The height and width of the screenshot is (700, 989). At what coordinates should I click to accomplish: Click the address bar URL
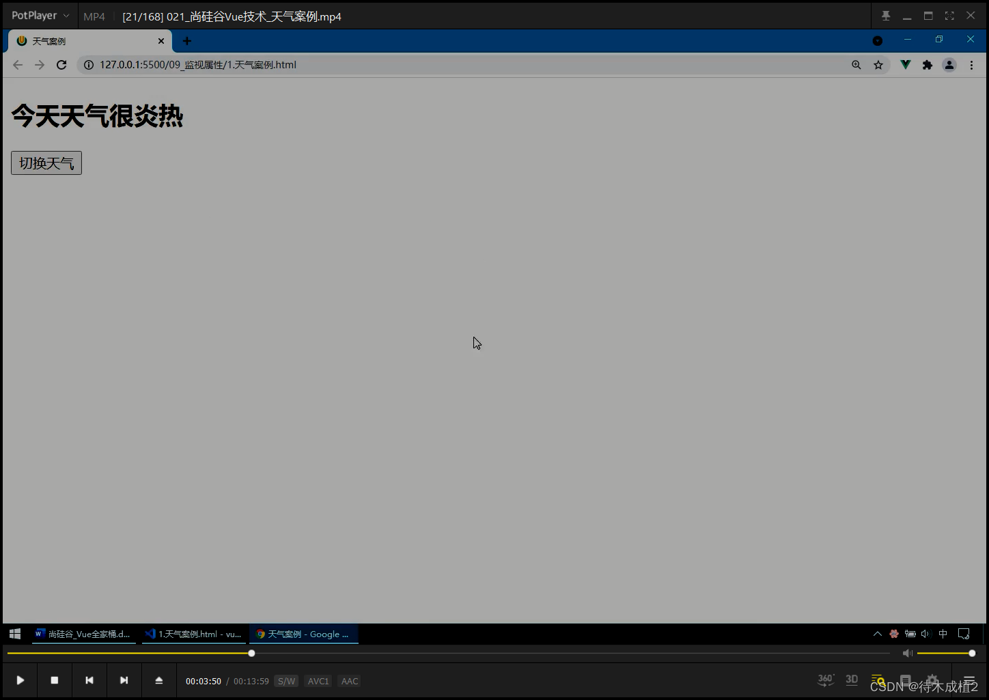(198, 65)
